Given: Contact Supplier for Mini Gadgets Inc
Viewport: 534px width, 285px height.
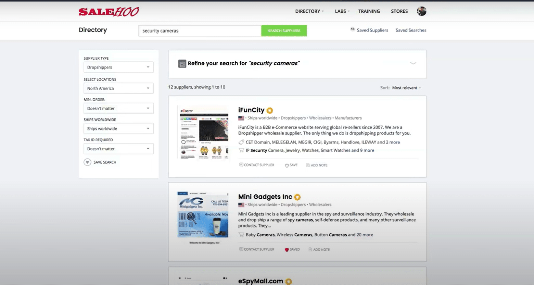Looking at the screenshot, I should coord(257,249).
